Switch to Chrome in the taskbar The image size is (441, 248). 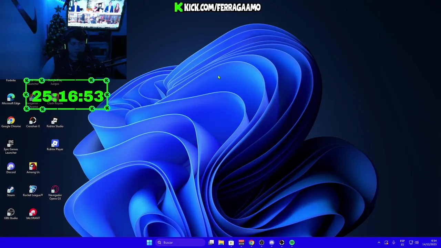tap(252, 242)
